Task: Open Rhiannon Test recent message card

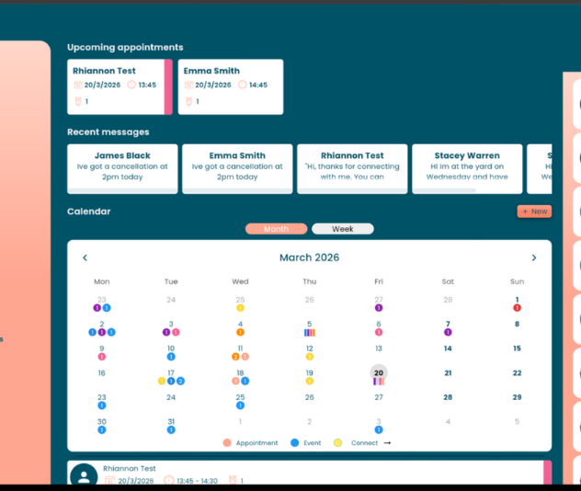Action: point(352,168)
